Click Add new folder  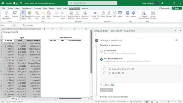[108, 85]
